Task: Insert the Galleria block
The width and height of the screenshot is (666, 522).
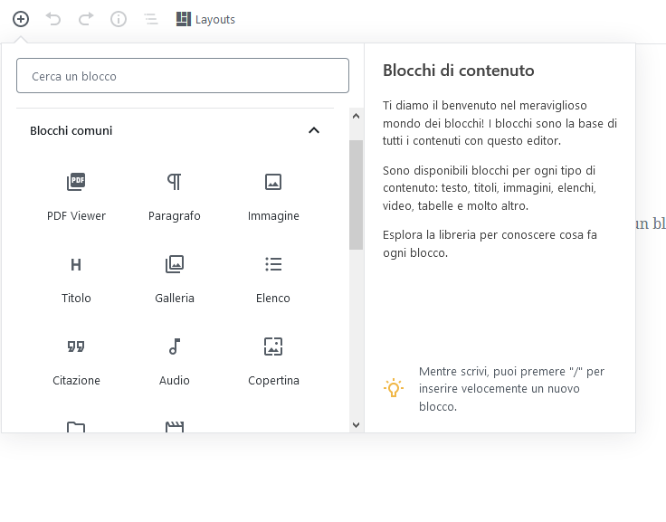Action: [x=175, y=276]
